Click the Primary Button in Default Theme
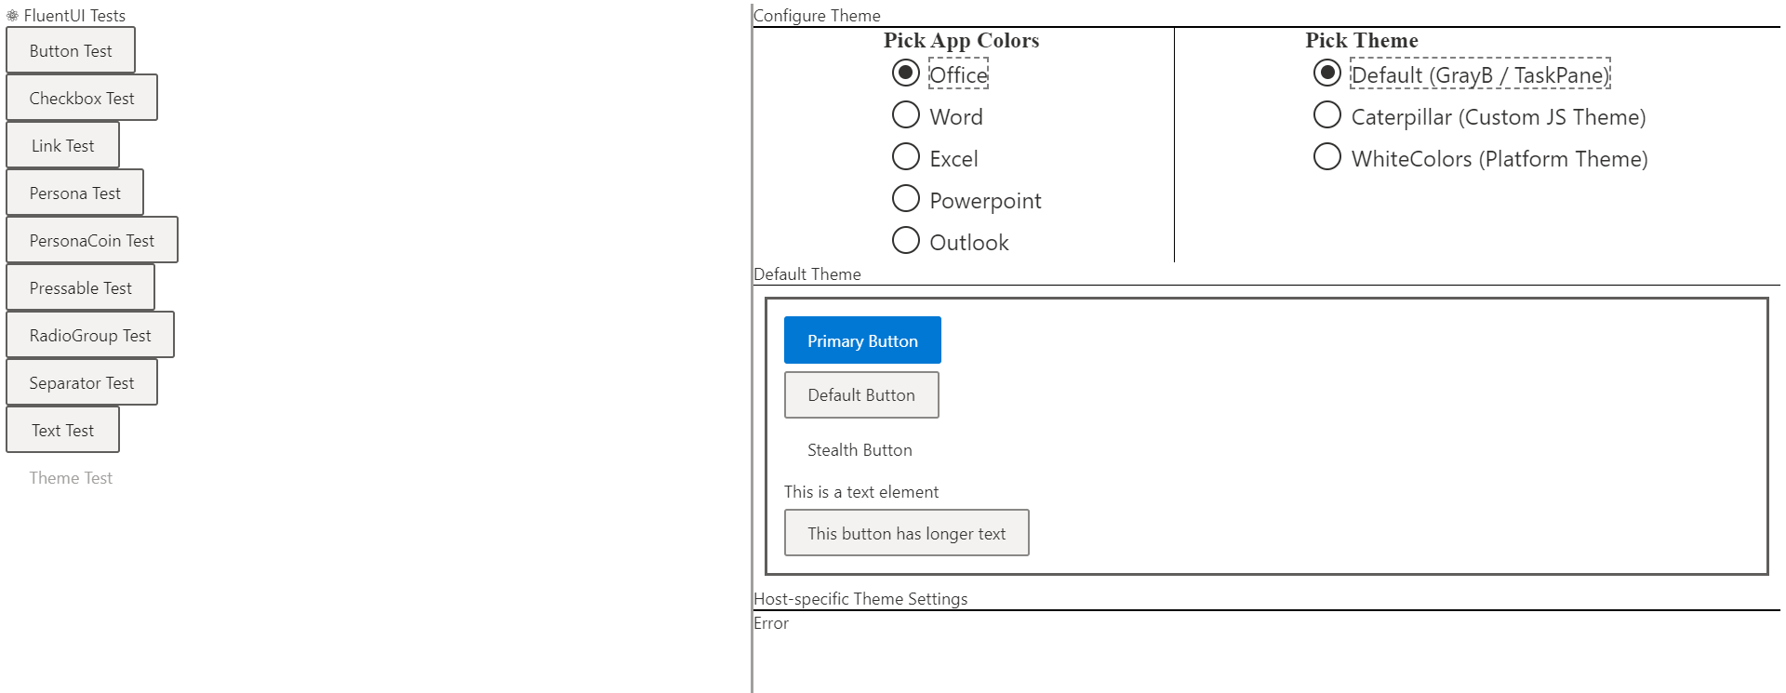 tap(861, 340)
